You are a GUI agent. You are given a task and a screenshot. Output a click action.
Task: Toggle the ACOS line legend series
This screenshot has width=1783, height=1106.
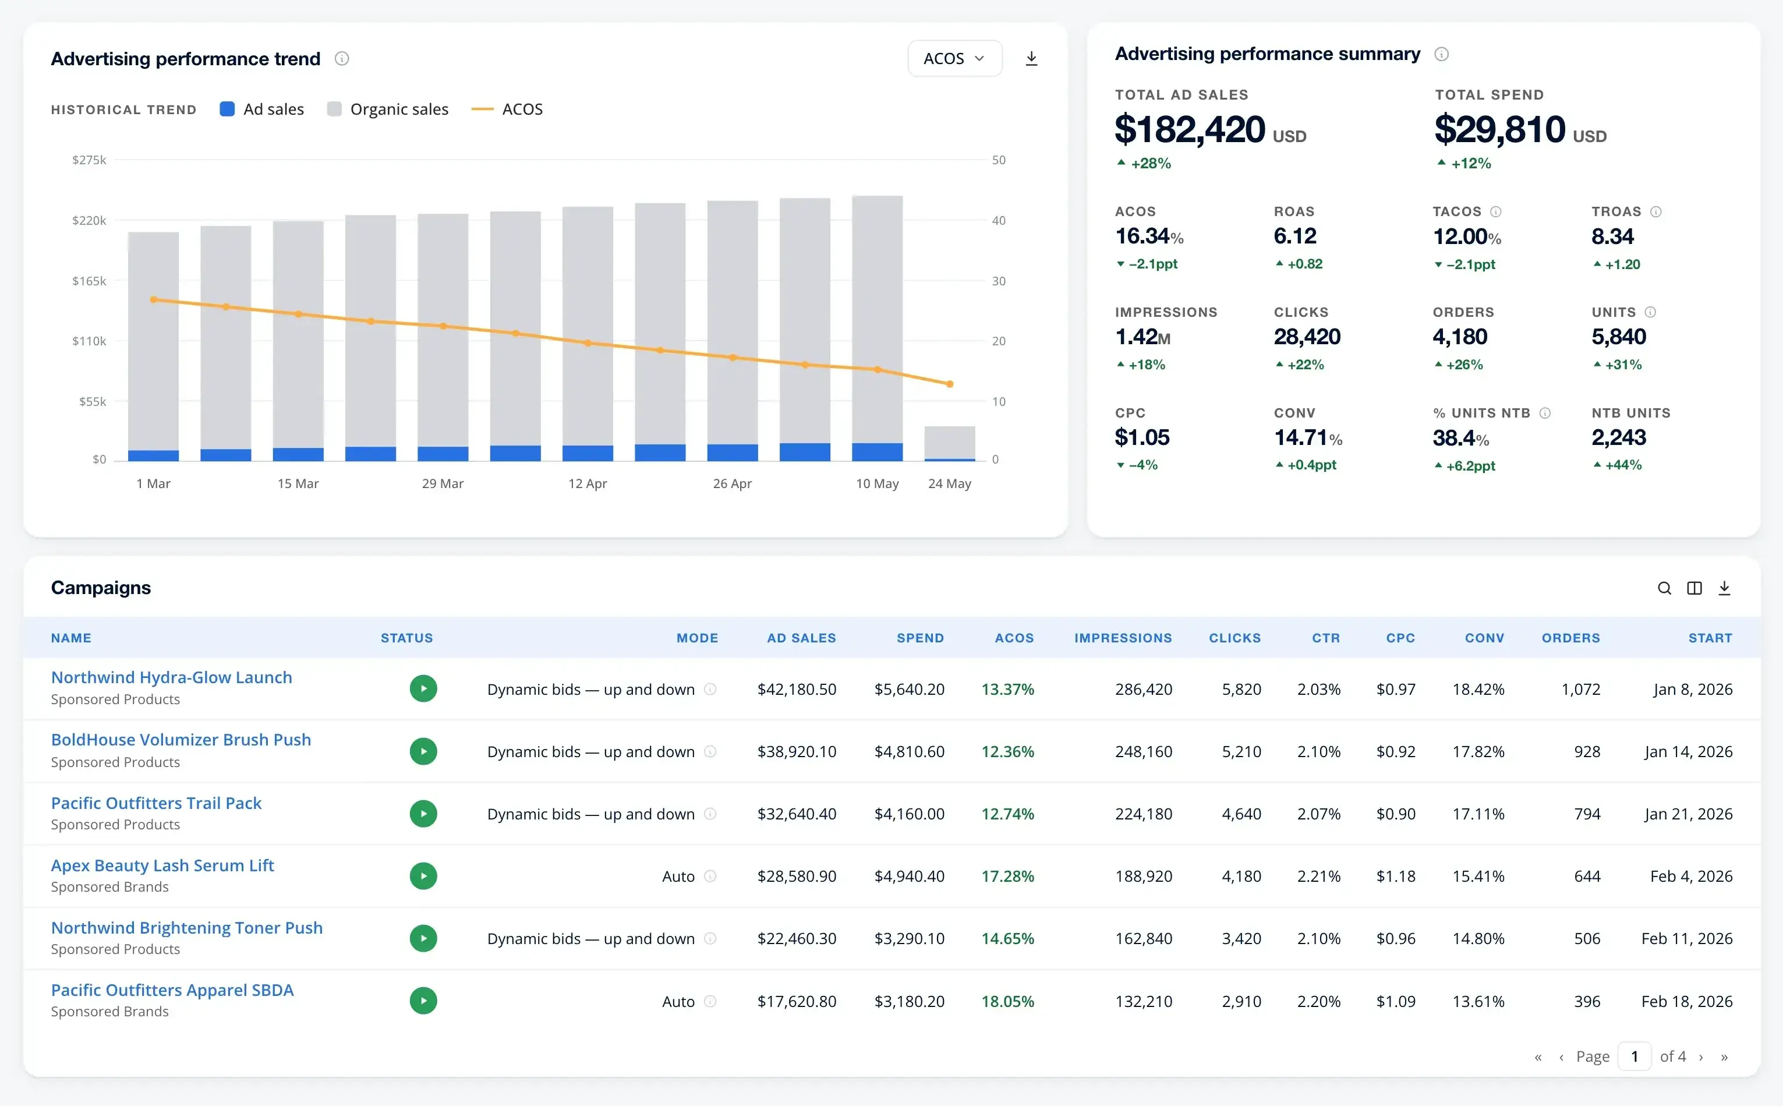tap(507, 109)
